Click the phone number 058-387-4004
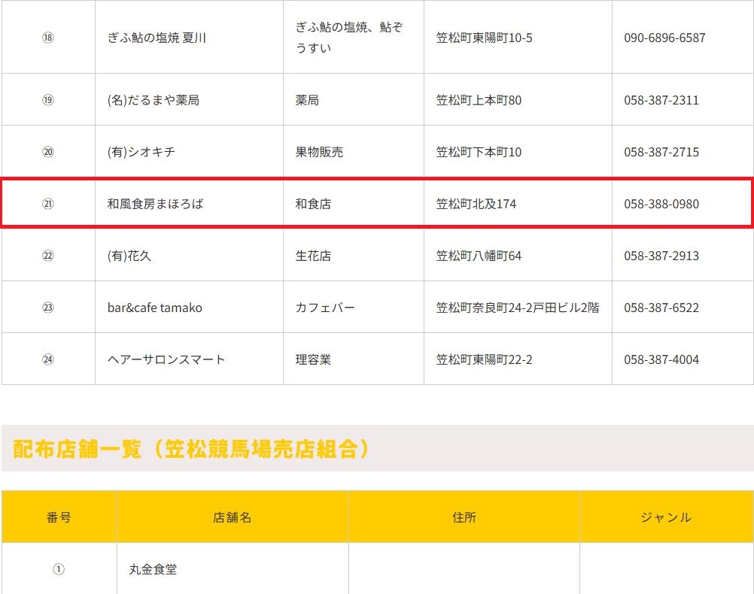Screen dimensions: 754x594 (x=661, y=359)
